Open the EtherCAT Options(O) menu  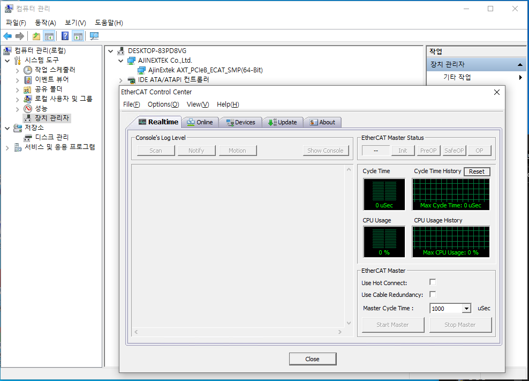[x=163, y=104]
